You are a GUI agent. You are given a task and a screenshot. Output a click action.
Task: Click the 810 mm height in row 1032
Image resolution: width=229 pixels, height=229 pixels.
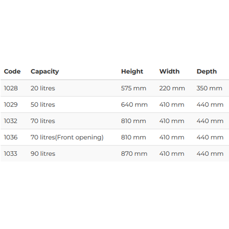click(134, 121)
